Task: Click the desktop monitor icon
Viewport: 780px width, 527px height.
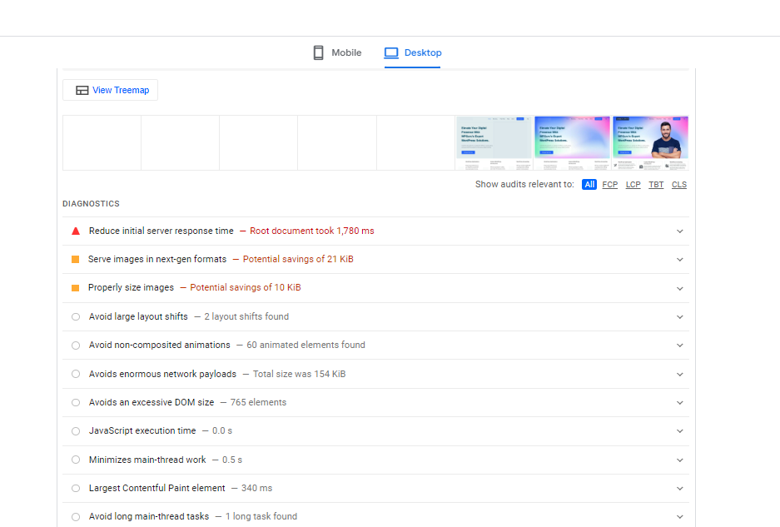Action: point(391,52)
